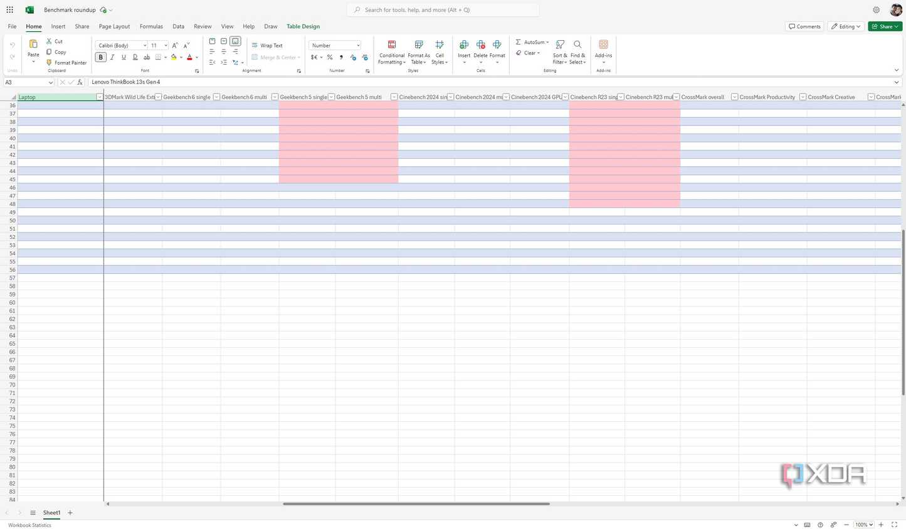906x529 pixels.
Task: Toggle underline formatting
Action: click(x=124, y=57)
